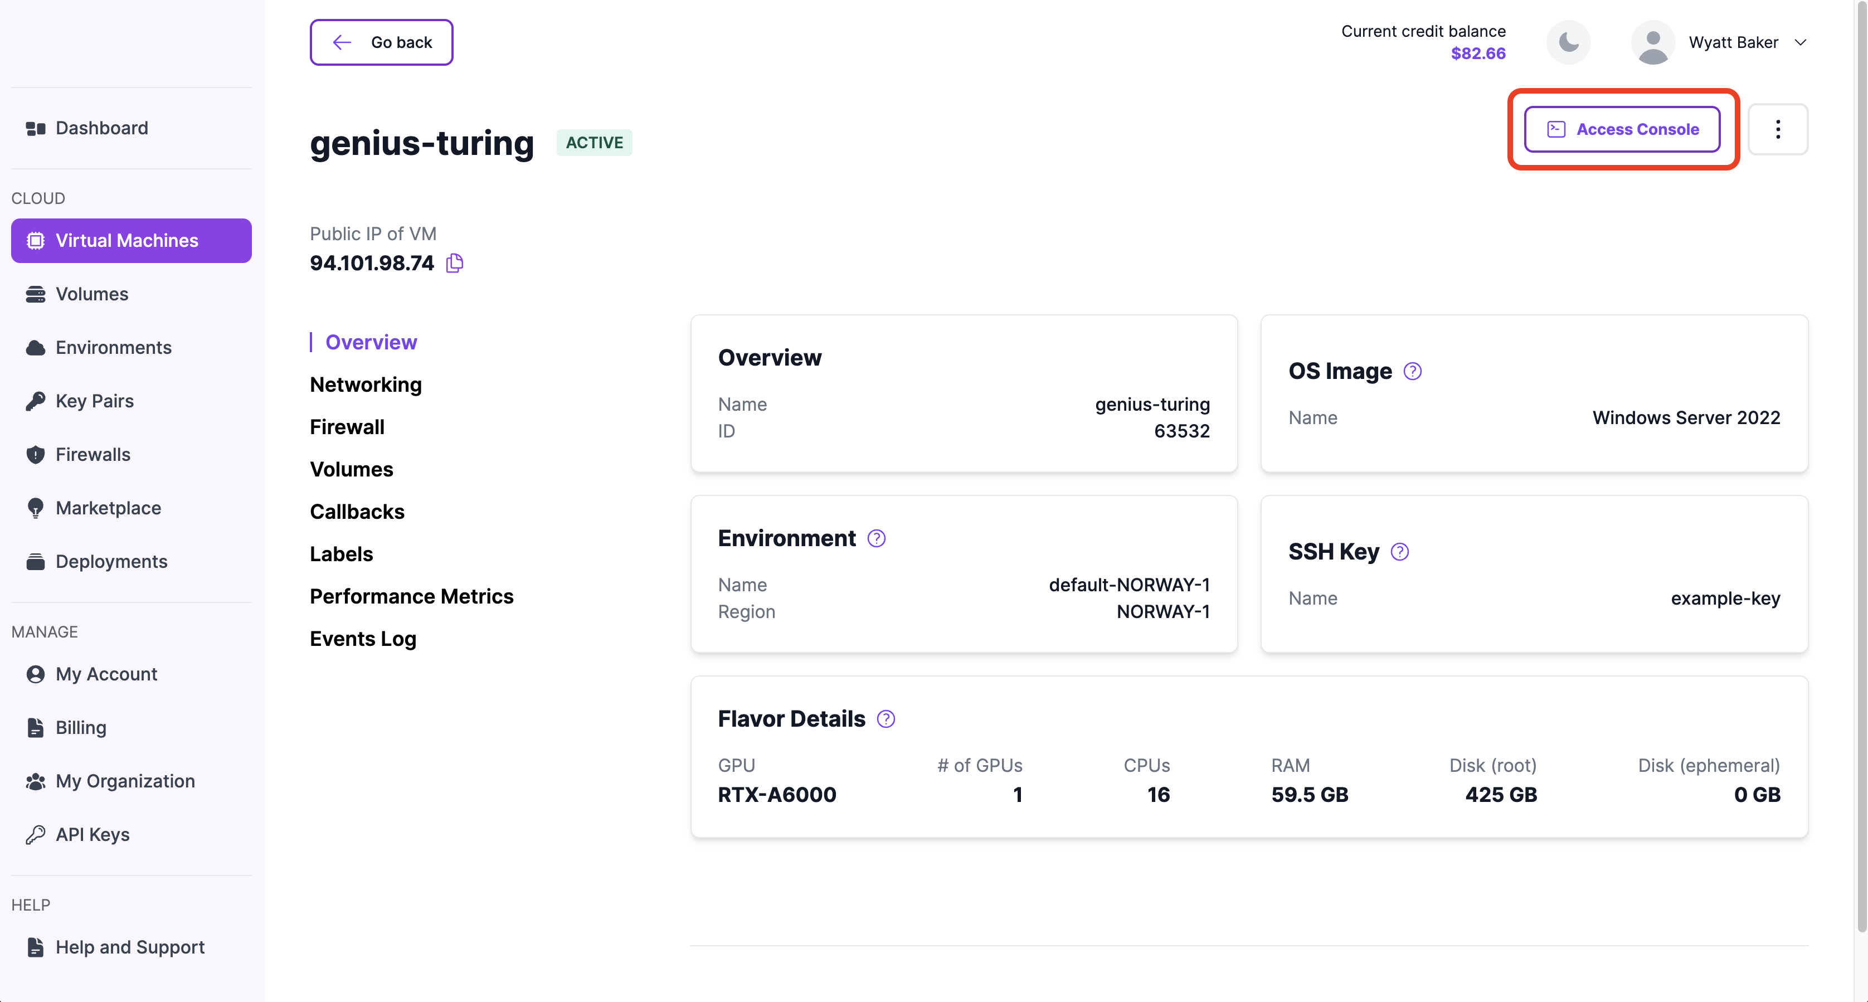Open the three-dot VM actions menu
This screenshot has width=1868, height=1002.
pos(1777,129)
